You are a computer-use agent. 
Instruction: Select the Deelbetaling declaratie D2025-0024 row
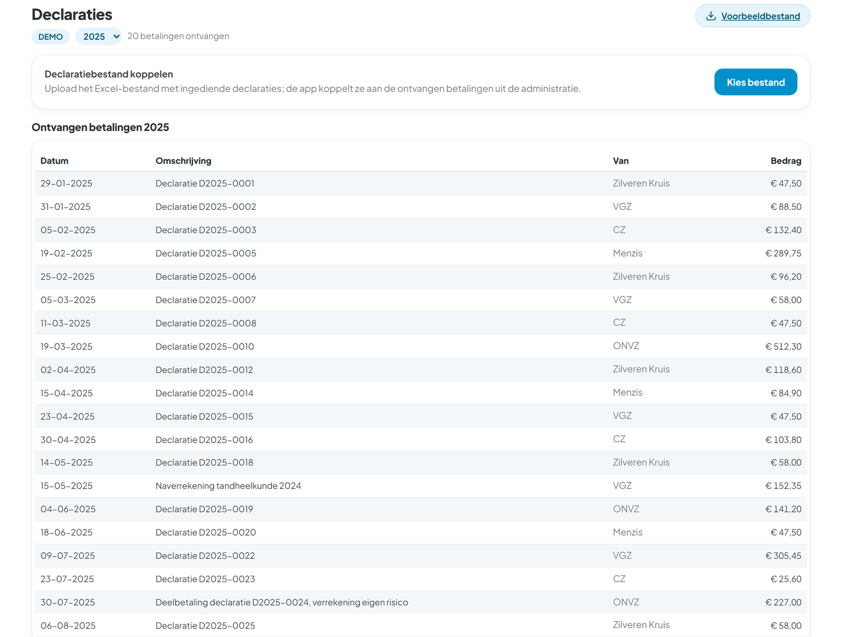(x=421, y=602)
